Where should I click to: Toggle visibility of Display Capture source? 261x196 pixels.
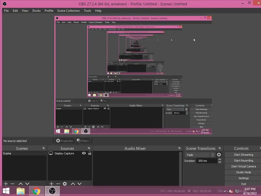click(84, 153)
